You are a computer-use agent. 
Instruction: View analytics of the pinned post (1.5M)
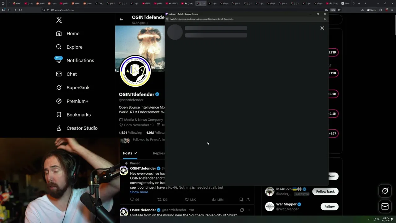(218, 199)
